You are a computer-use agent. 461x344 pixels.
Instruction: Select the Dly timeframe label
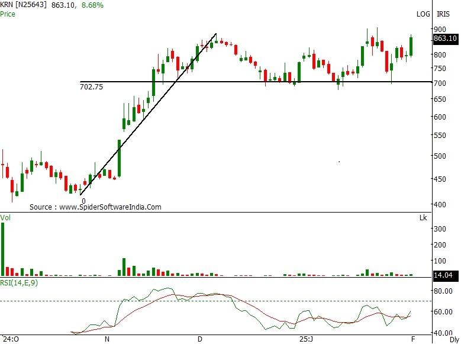(x=454, y=339)
